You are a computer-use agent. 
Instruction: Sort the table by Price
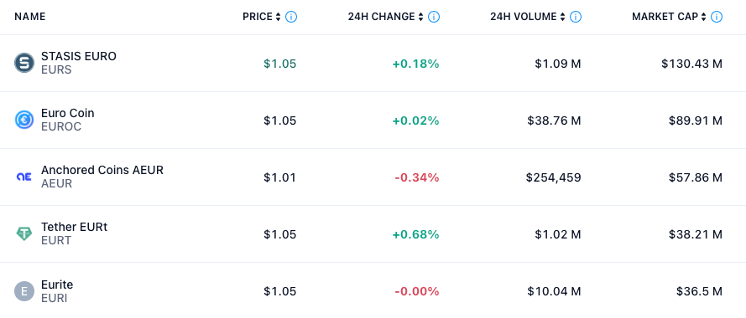click(x=262, y=17)
